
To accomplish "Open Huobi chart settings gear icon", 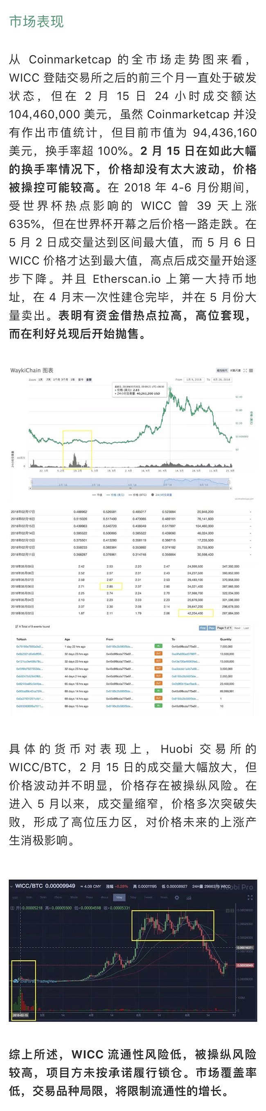I will coord(177,897).
